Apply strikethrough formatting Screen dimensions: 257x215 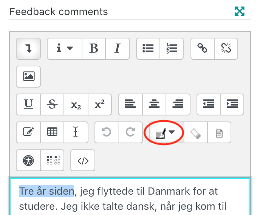(x=52, y=104)
